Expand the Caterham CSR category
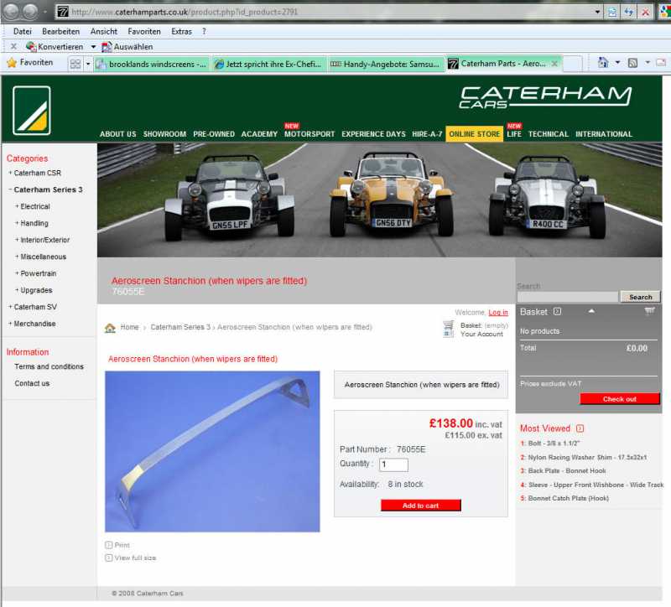 coord(10,173)
